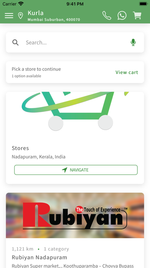Tap the Nadapuram, Kerala, India address
150x268 pixels.
[x=39, y=157]
